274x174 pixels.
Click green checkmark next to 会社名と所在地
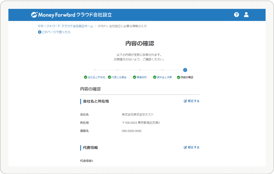point(85,77)
